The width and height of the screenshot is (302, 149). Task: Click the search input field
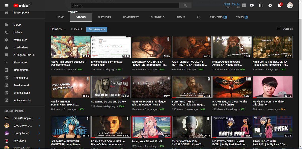[125, 5]
